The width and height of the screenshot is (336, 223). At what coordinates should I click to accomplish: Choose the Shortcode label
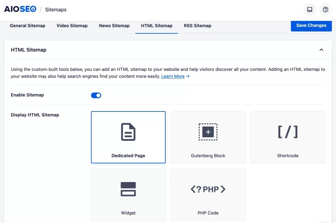click(x=287, y=156)
